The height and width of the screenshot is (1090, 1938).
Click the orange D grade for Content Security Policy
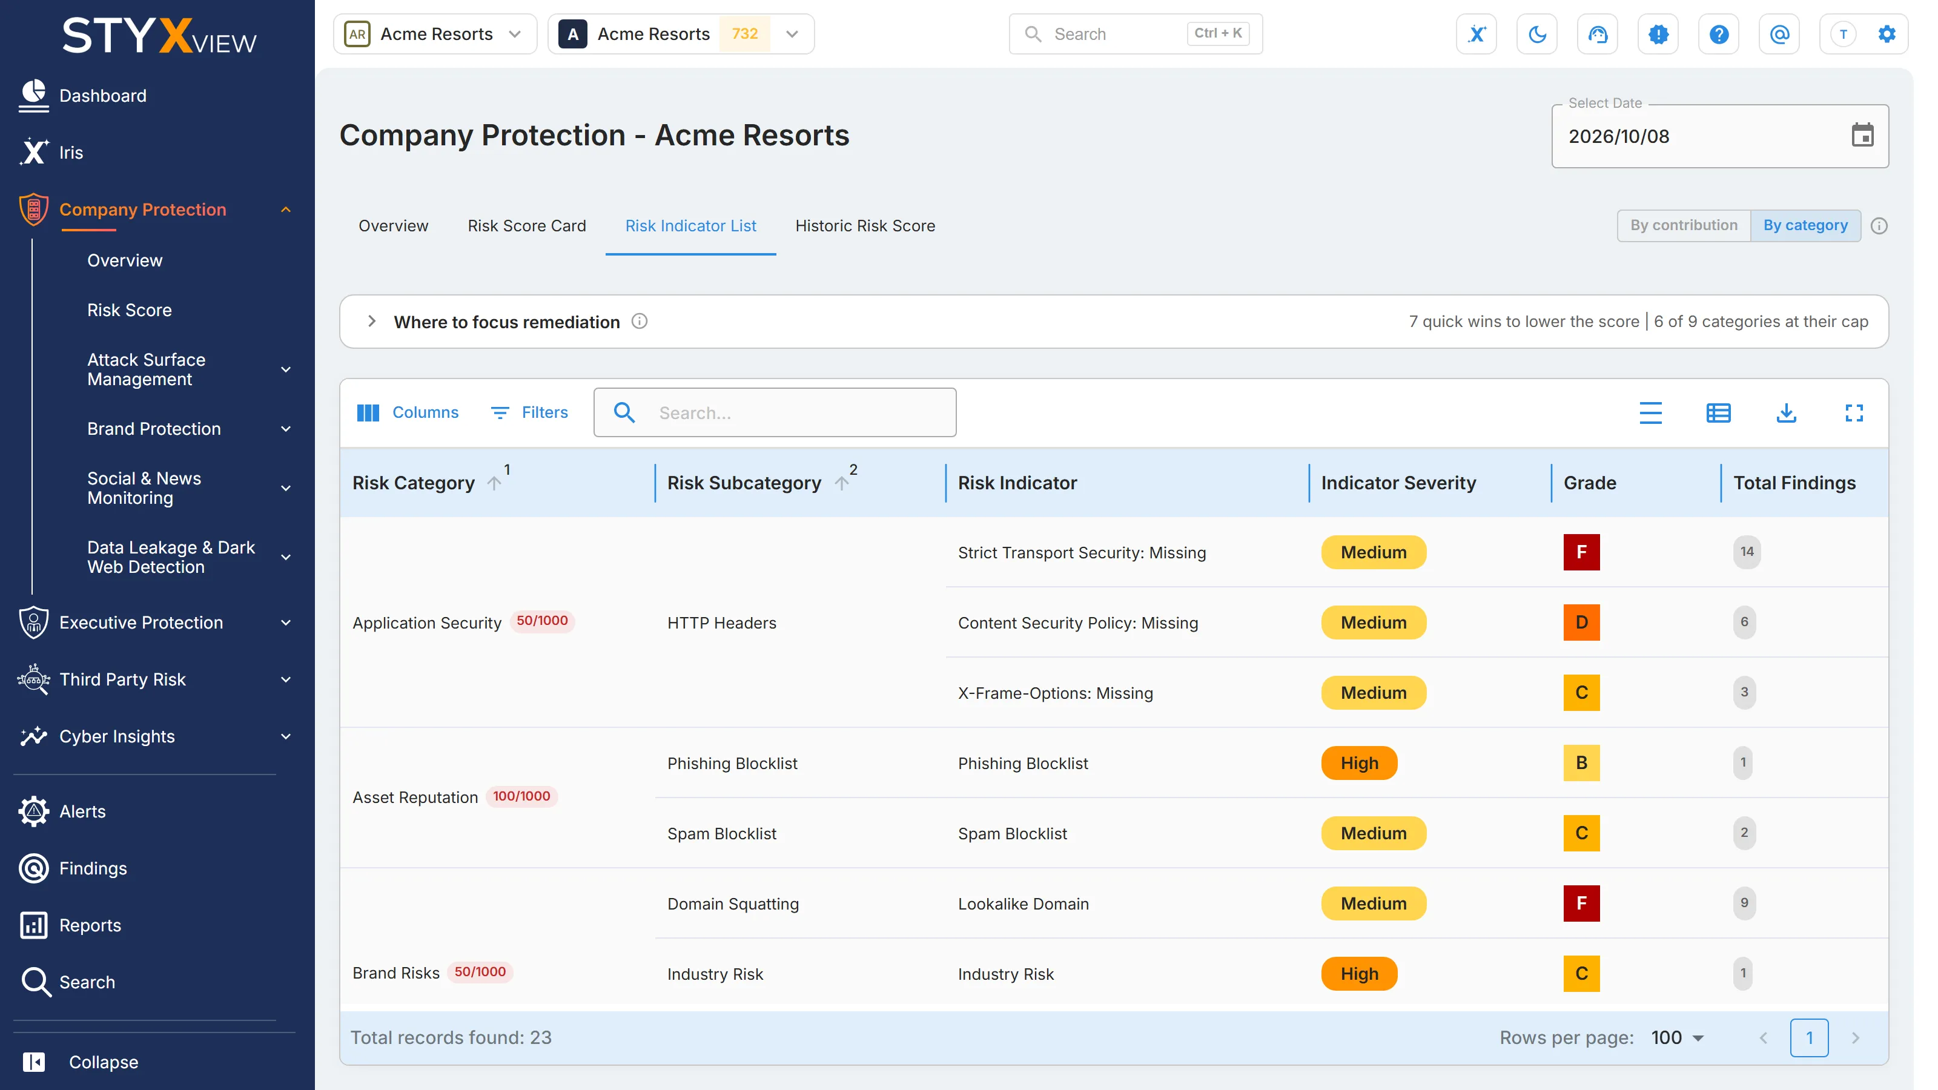pyautogui.click(x=1581, y=622)
